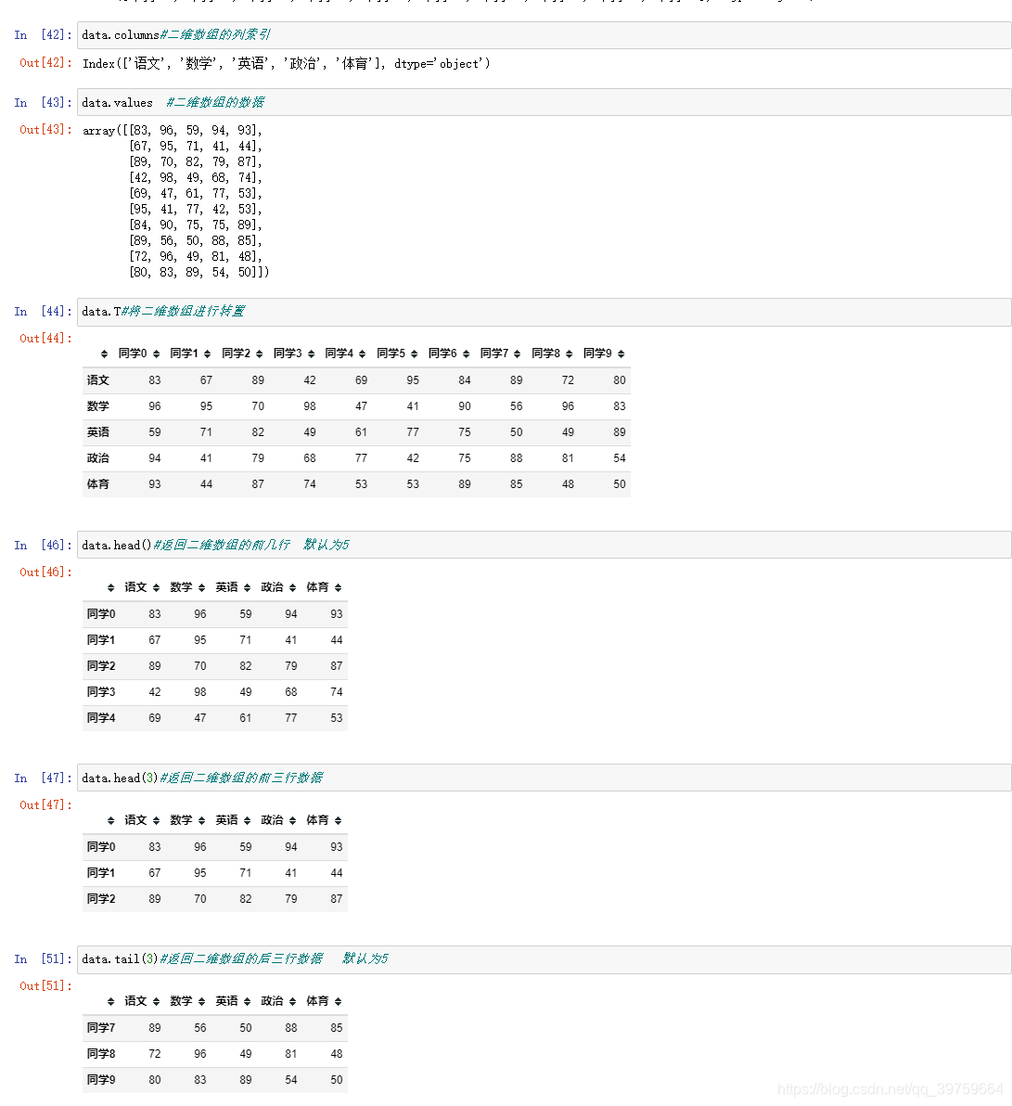
Task: Focus the data.tail(3) code cell
Action: pyautogui.click(x=544, y=959)
